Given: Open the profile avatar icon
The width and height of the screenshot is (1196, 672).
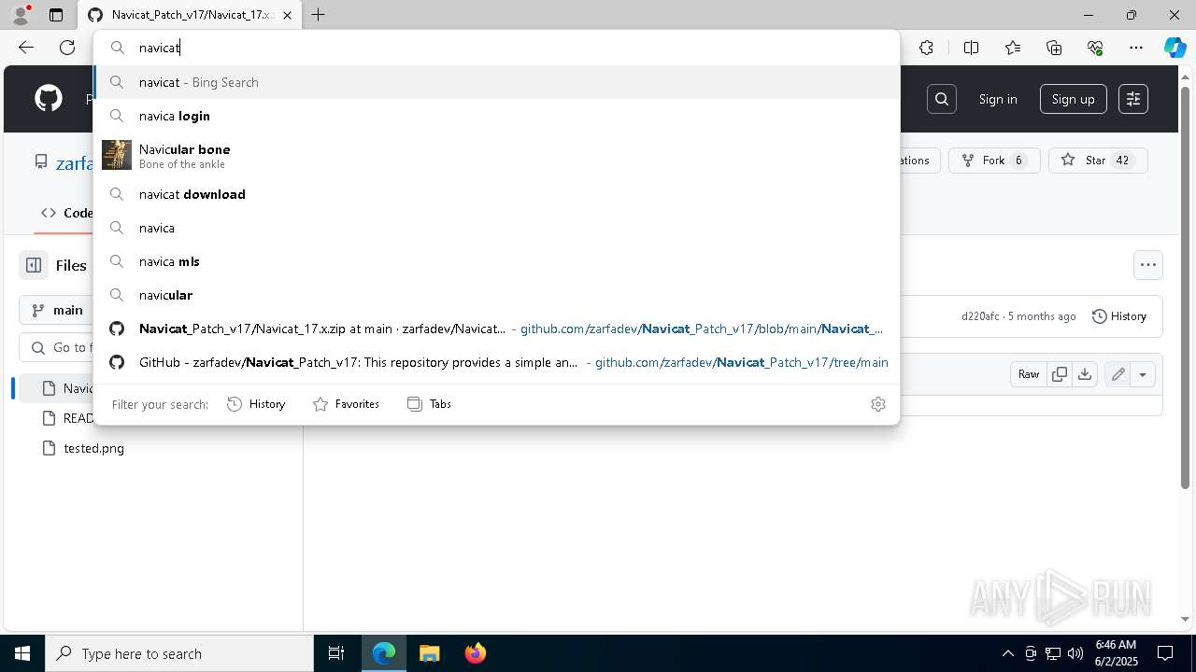Looking at the screenshot, I should pos(21,15).
